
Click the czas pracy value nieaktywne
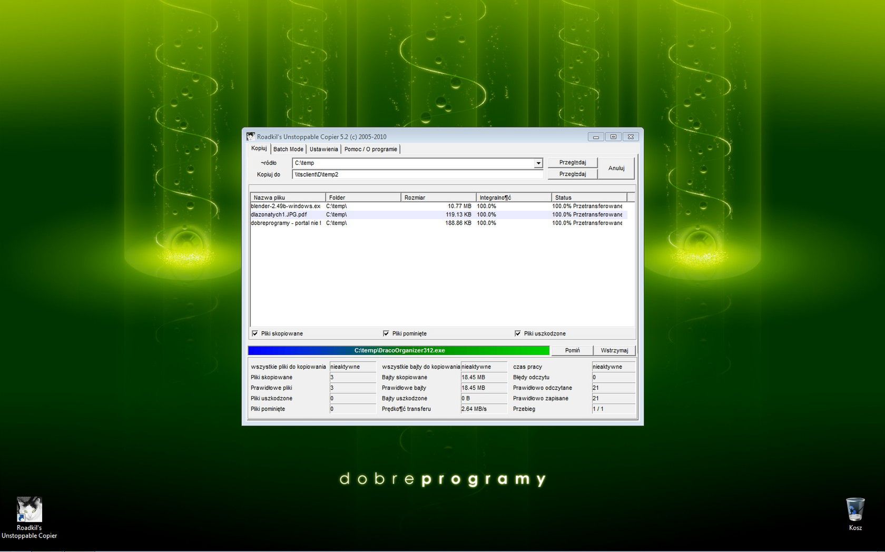tap(614, 367)
